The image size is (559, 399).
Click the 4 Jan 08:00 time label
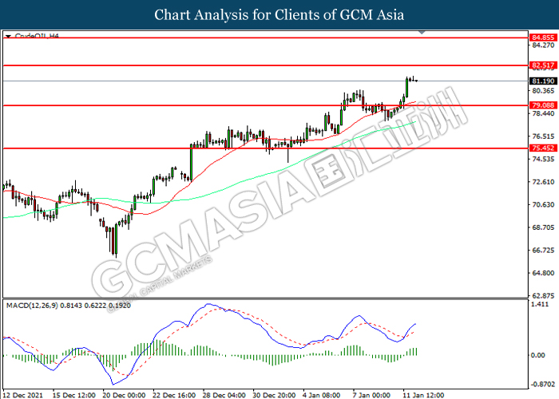pos(322,395)
